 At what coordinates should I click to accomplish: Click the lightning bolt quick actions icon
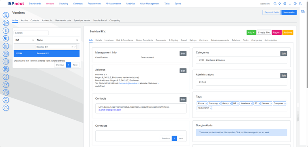(280, 4)
